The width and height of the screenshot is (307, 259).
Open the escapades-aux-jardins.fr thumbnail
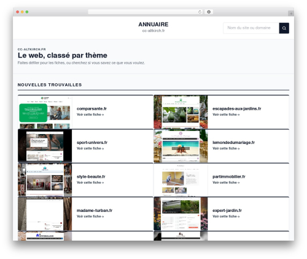181,112
